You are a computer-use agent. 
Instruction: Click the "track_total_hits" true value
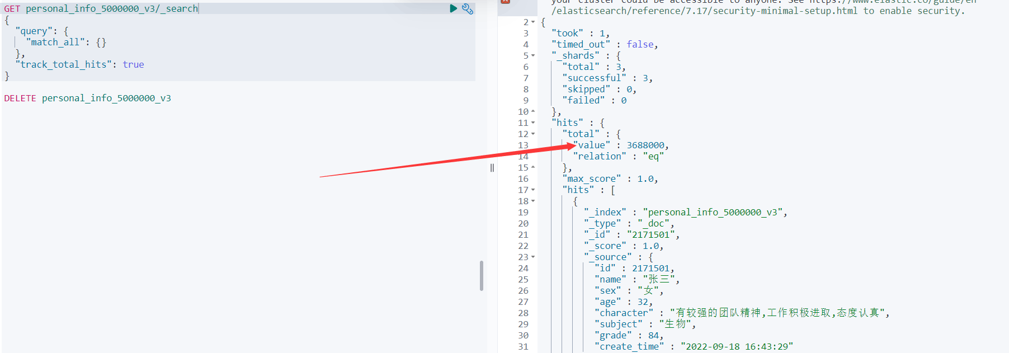pos(133,65)
